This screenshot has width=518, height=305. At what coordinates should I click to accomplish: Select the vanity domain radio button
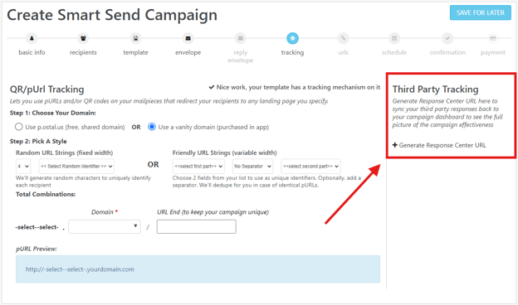click(152, 127)
